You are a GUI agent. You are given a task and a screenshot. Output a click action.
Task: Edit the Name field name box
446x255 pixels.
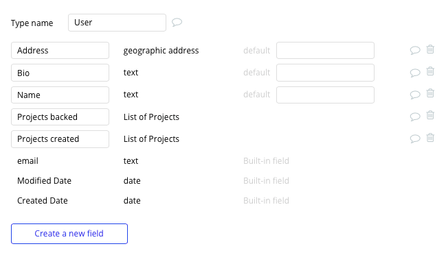60,95
